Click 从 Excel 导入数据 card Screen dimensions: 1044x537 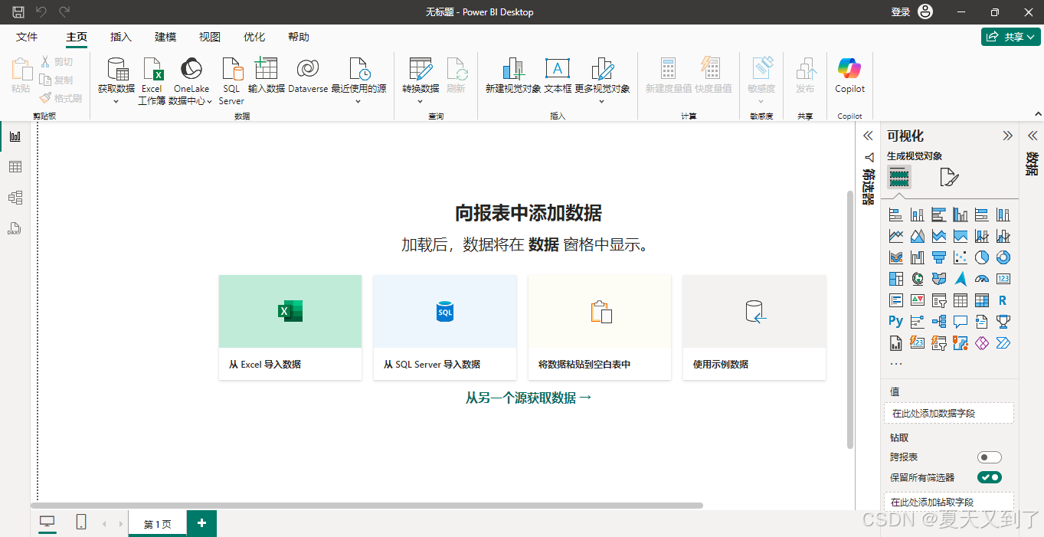[290, 327]
